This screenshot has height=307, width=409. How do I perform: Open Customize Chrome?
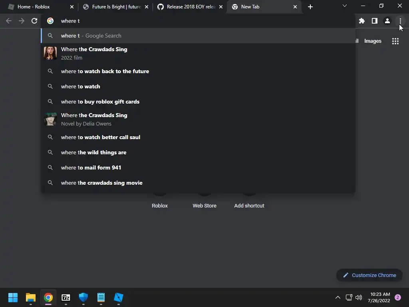[369, 275]
